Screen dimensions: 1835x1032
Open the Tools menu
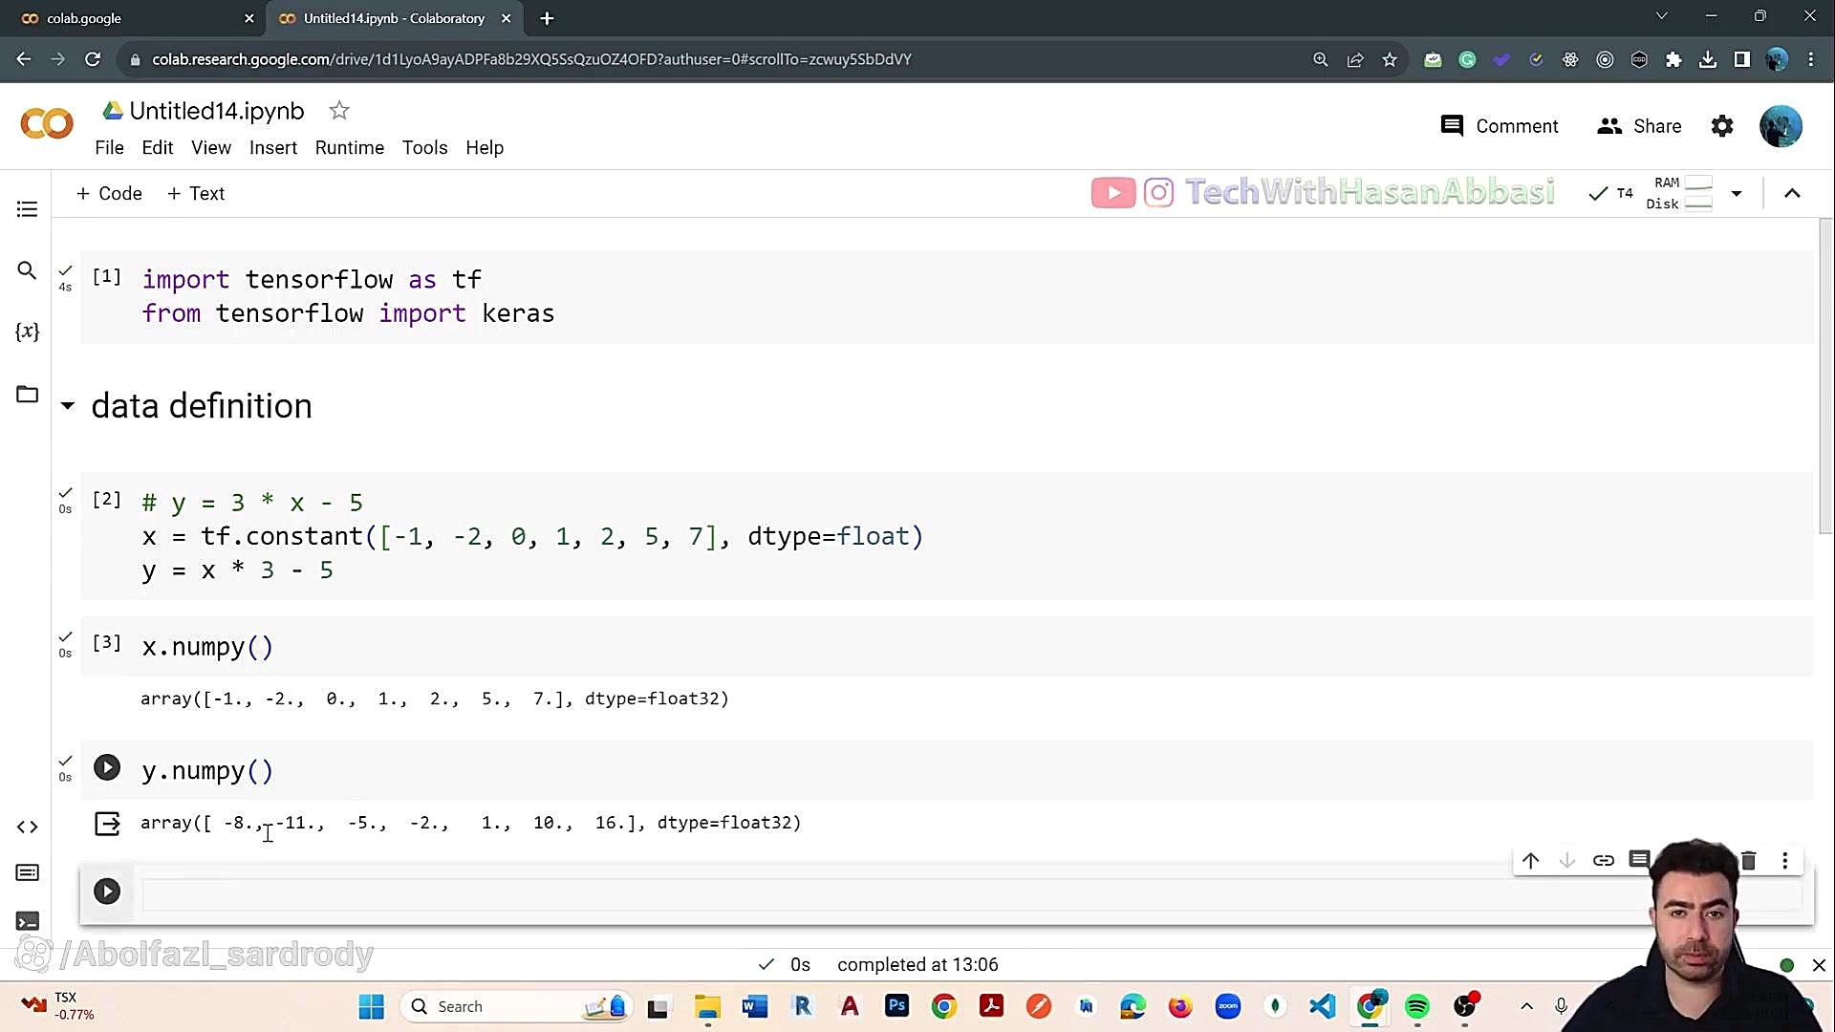425,148
